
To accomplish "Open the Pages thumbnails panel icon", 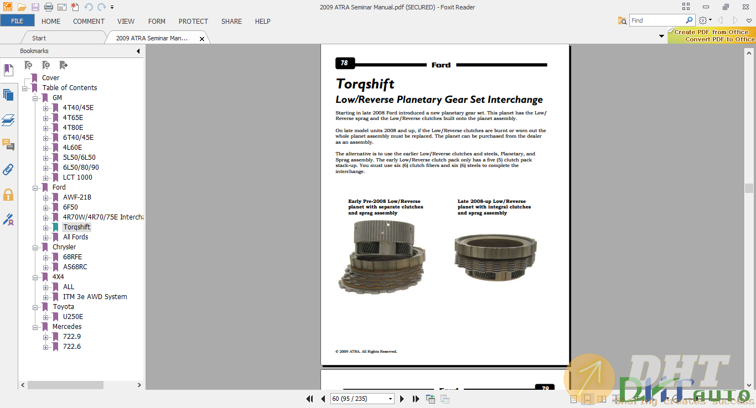I will coord(8,95).
